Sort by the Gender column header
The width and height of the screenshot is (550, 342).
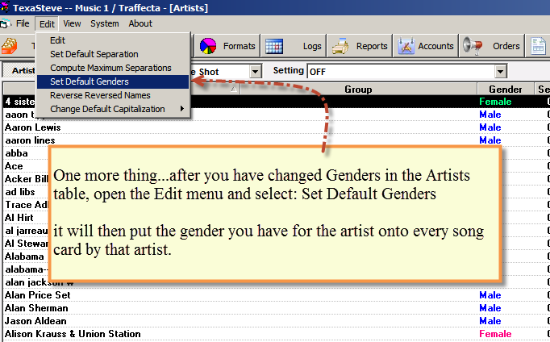(x=505, y=89)
